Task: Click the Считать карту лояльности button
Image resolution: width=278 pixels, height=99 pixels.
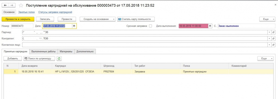Action: 136,19
